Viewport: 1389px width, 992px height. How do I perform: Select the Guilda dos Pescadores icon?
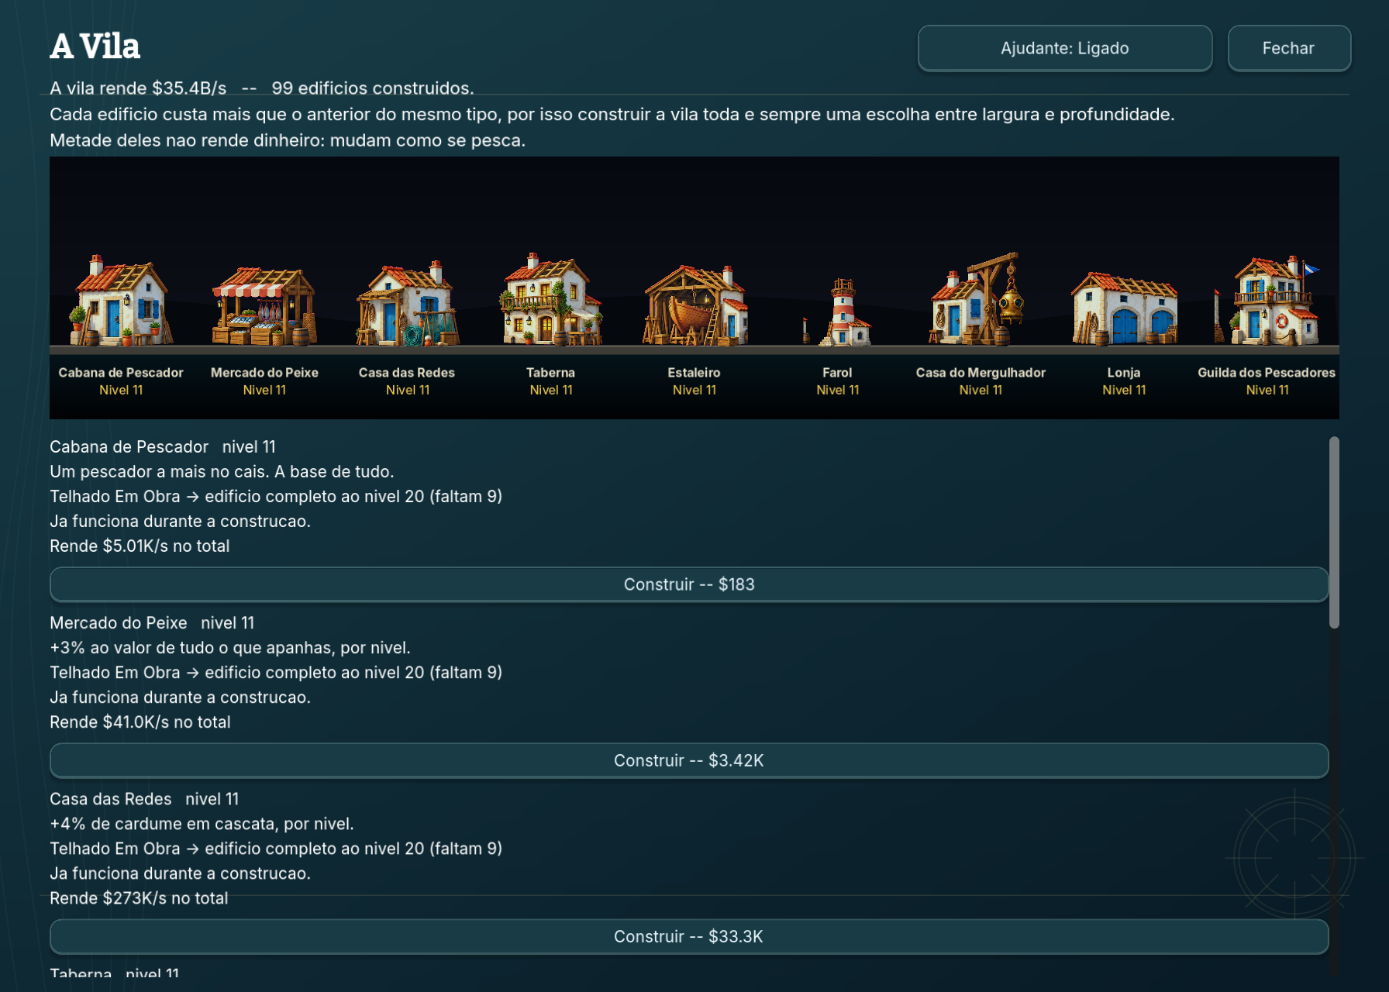[x=1267, y=300]
